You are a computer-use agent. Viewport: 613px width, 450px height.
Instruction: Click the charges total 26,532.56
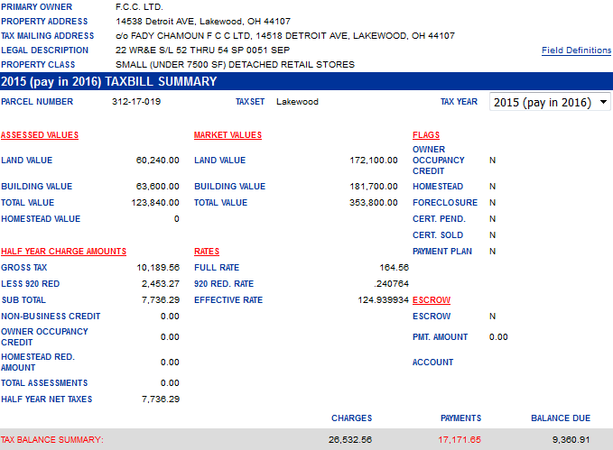(351, 440)
